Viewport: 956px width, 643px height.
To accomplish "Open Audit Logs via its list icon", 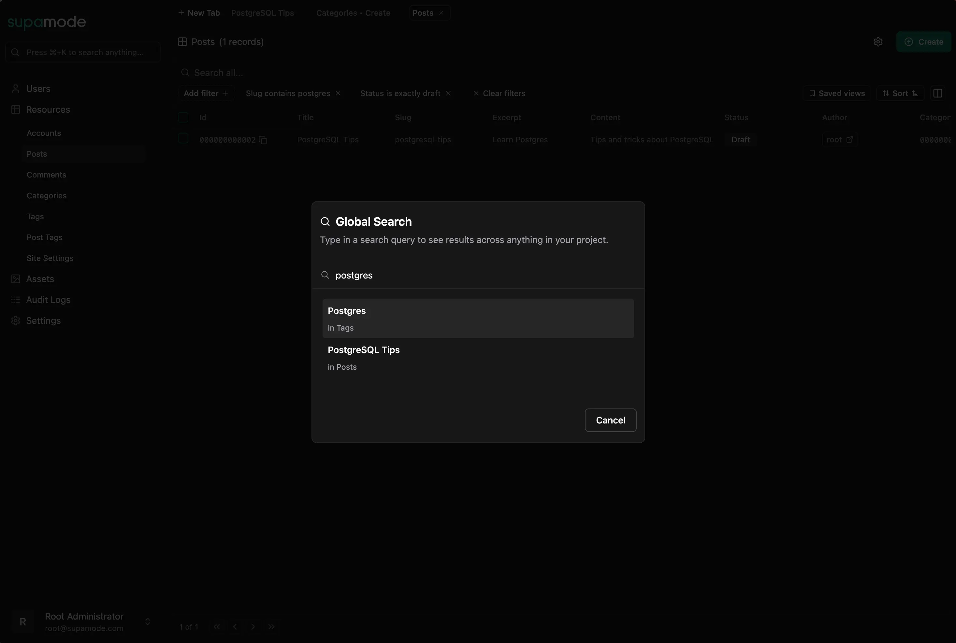I will click(x=15, y=299).
